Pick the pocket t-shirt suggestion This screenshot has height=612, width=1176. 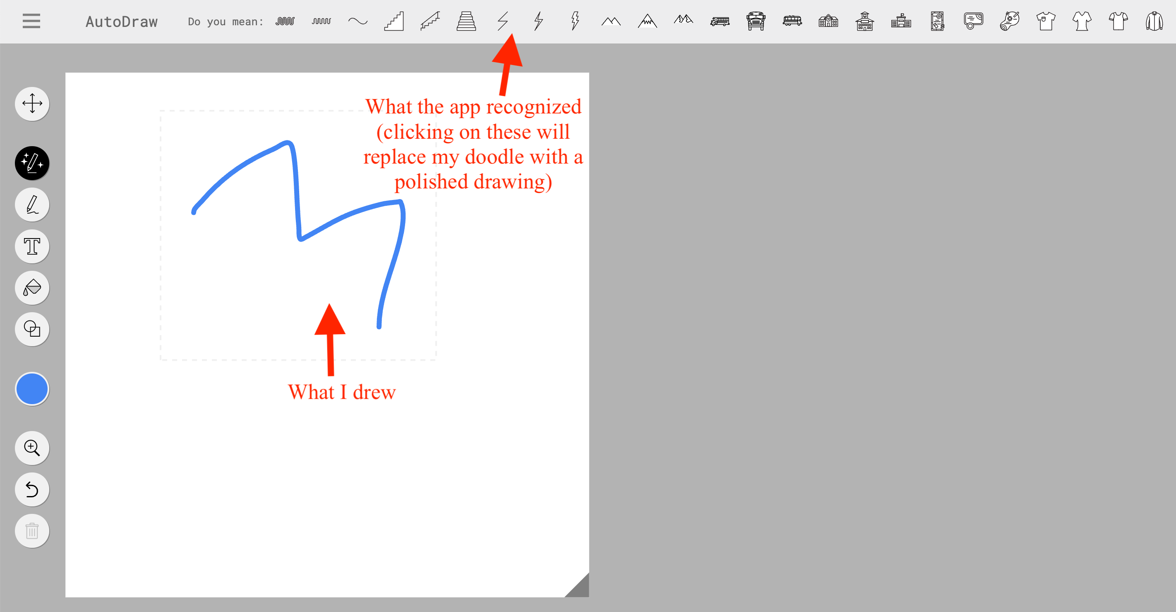click(1046, 21)
